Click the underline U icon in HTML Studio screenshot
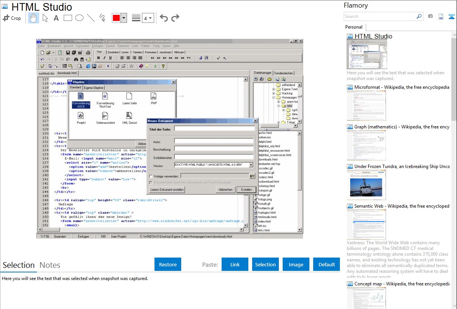Image resolution: width=457 pixels, height=309 pixels. (x=110, y=58)
